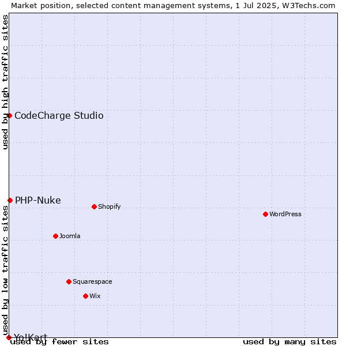This screenshot has height=346, width=346.
Task: Select the Wix red marker
Action: 85,296
